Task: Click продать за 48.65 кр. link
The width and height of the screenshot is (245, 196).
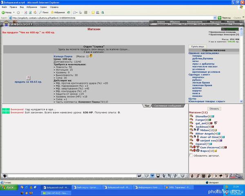Action: click(x=28, y=82)
